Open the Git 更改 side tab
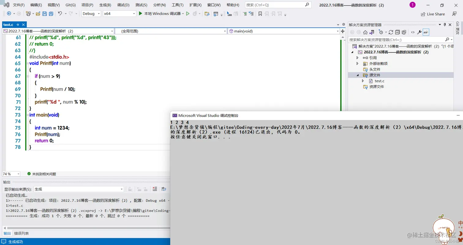The height and width of the screenshot is (245, 463). [x=458, y=28]
